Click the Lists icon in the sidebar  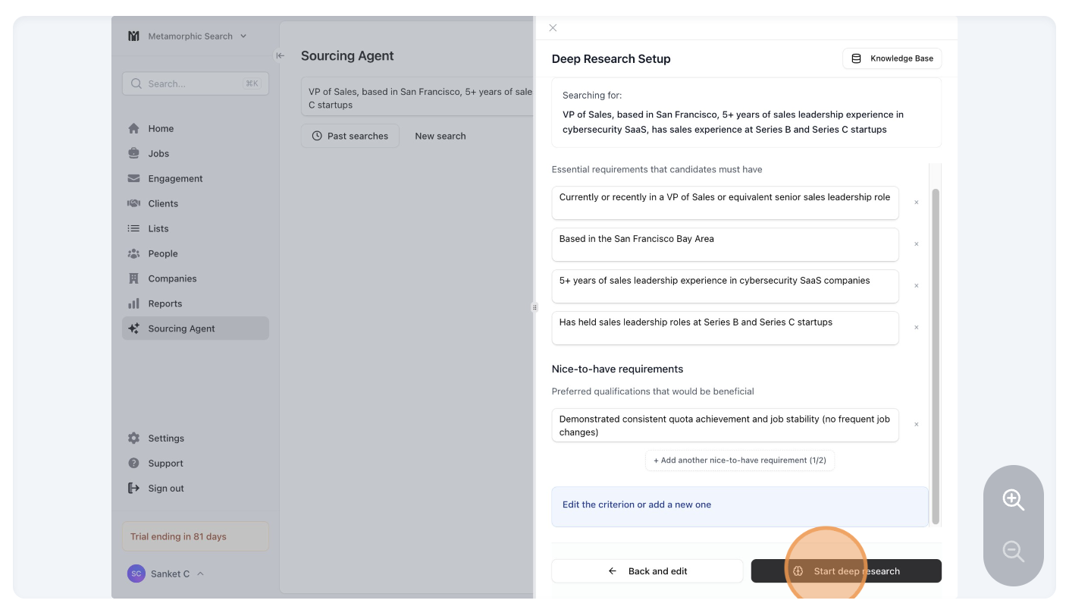click(x=133, y=228)
